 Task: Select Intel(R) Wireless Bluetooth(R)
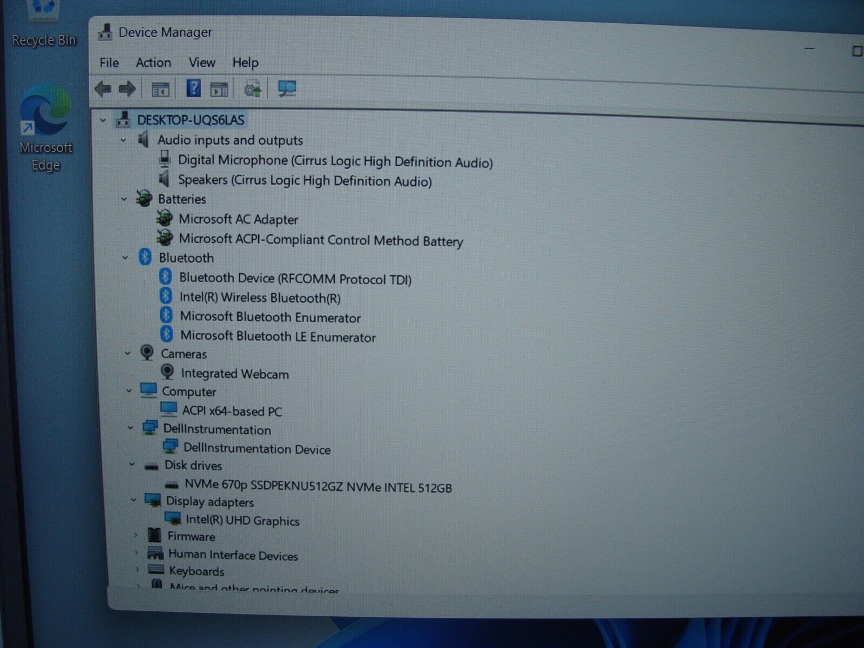click(x=260, y=298)
